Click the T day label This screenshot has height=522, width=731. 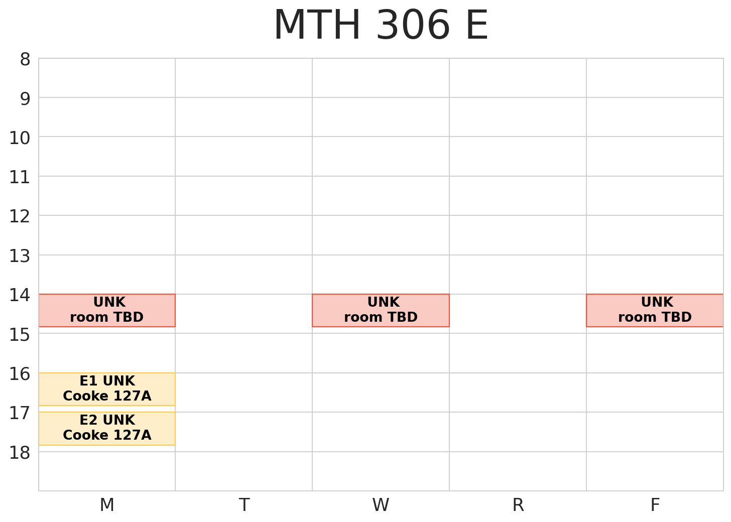[x=244, y=505]
